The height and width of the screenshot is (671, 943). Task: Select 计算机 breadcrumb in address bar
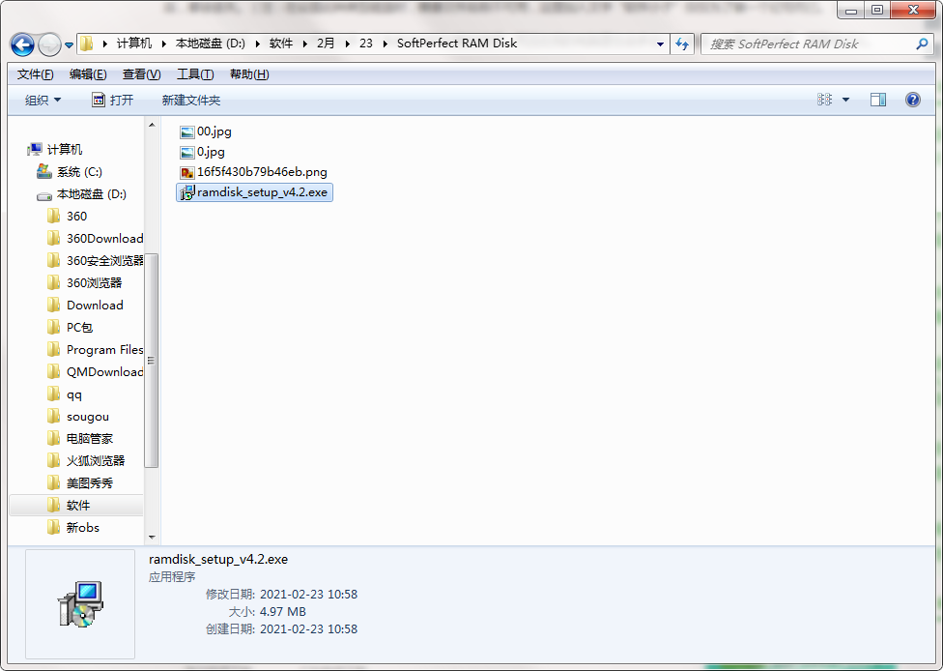133,44
